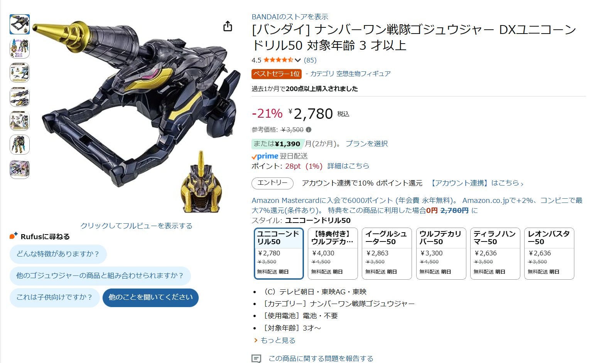Choose the イーグルシューター50 style option

point(387,253)
